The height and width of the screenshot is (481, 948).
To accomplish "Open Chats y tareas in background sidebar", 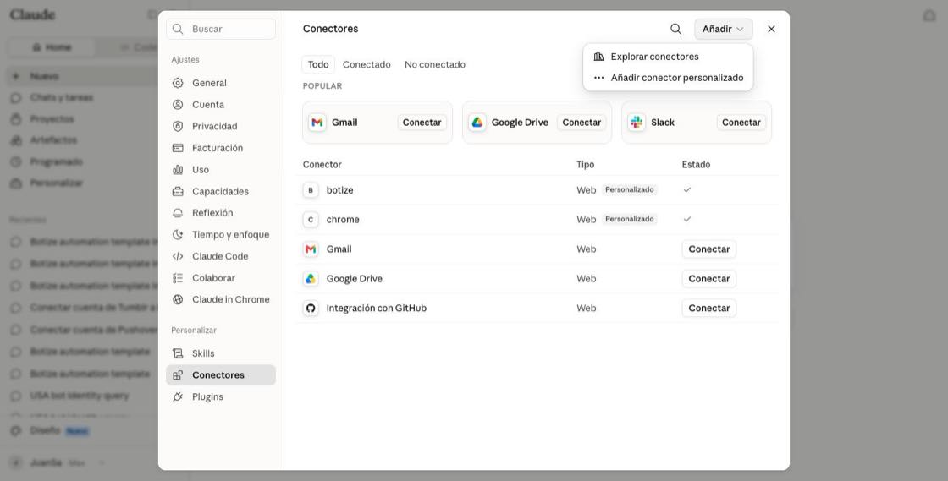I will (x=62, y=98).
